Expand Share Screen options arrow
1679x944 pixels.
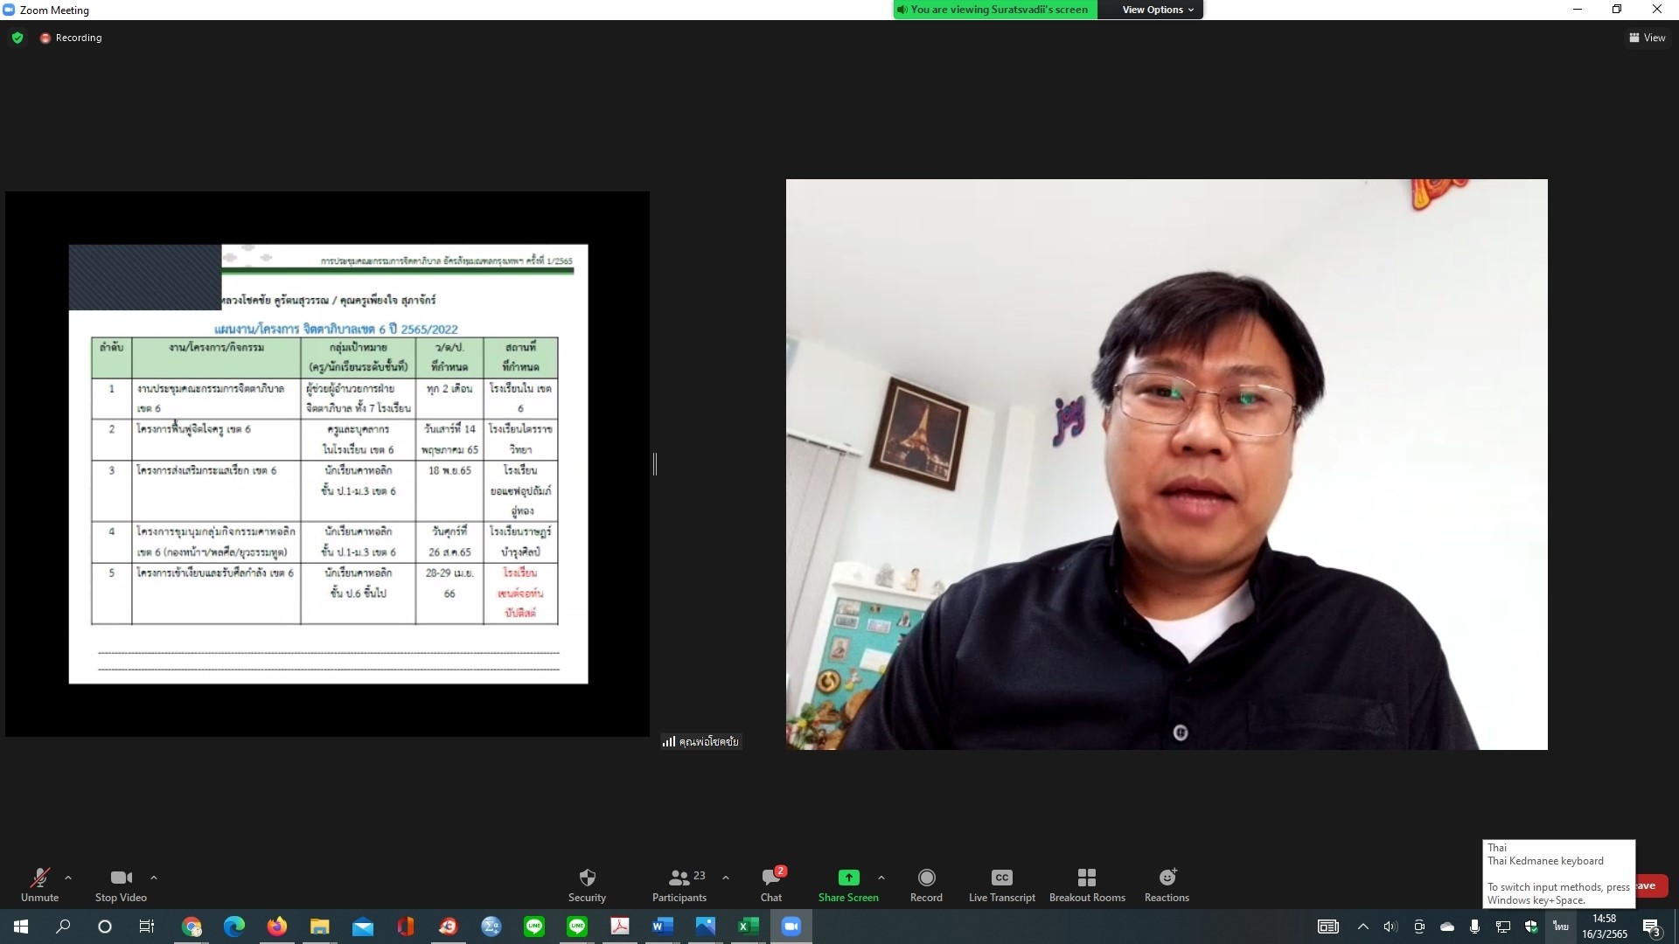coord(881,878)
